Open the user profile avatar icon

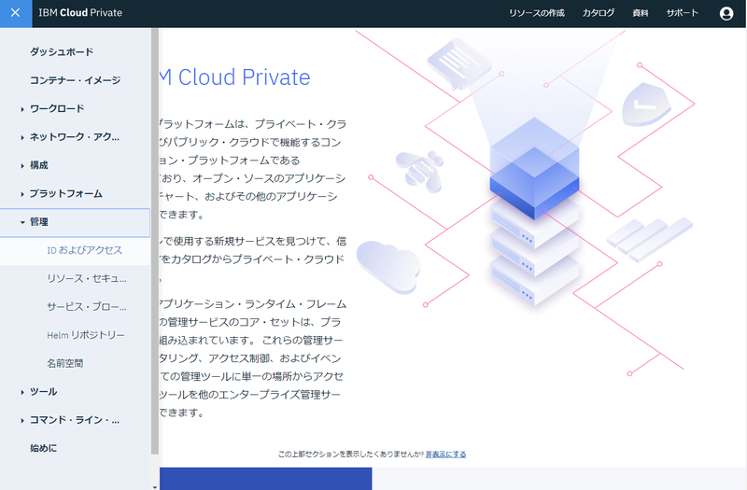click(x=726, y=13)
